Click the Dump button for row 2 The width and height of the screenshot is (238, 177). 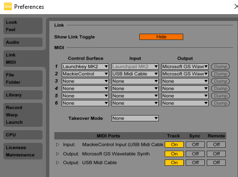pyautogui.click(x=220, y=74)
